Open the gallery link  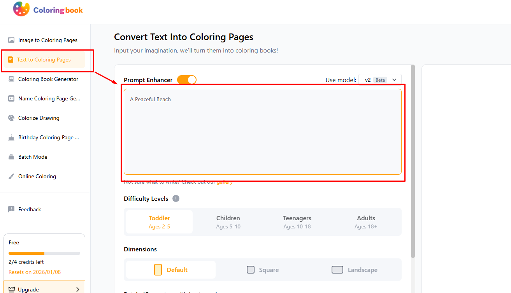coord(225,182)
